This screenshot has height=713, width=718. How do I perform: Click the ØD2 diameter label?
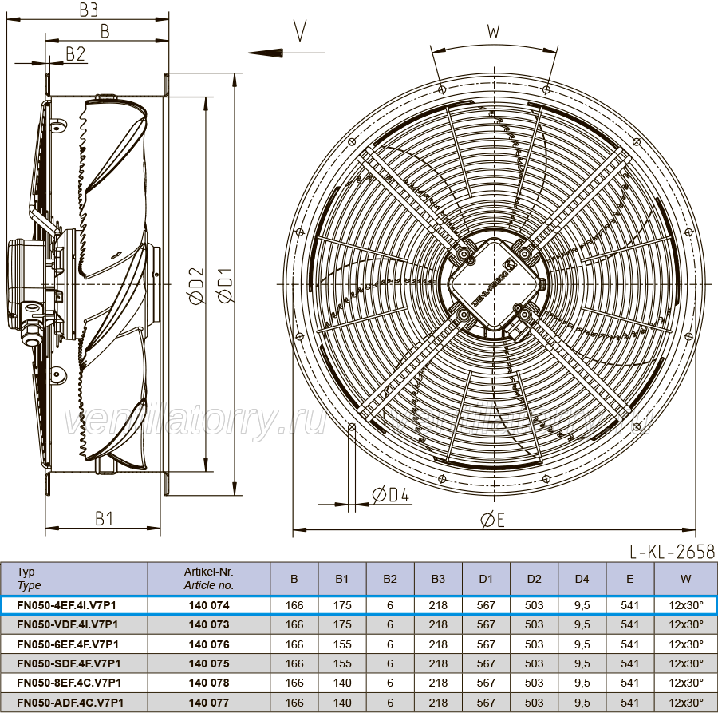click(197, 287)
